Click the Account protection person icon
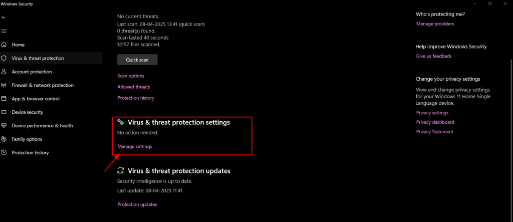513x222 pixels. click(x=4, y=71)
